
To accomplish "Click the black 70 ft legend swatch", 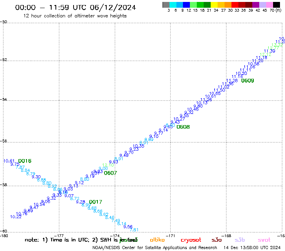I will coord(277,5).
